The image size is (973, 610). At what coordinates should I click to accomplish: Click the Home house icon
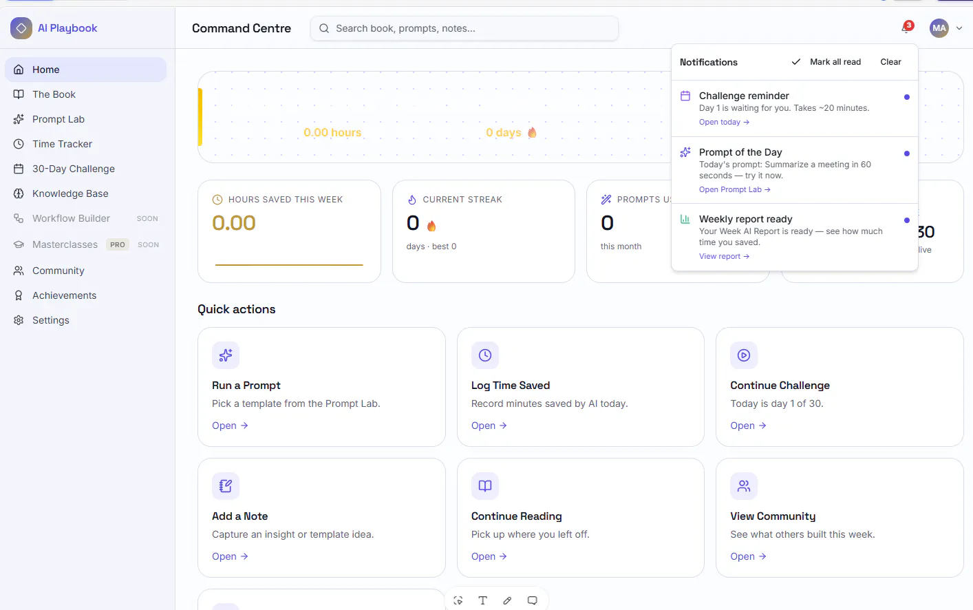19,70
